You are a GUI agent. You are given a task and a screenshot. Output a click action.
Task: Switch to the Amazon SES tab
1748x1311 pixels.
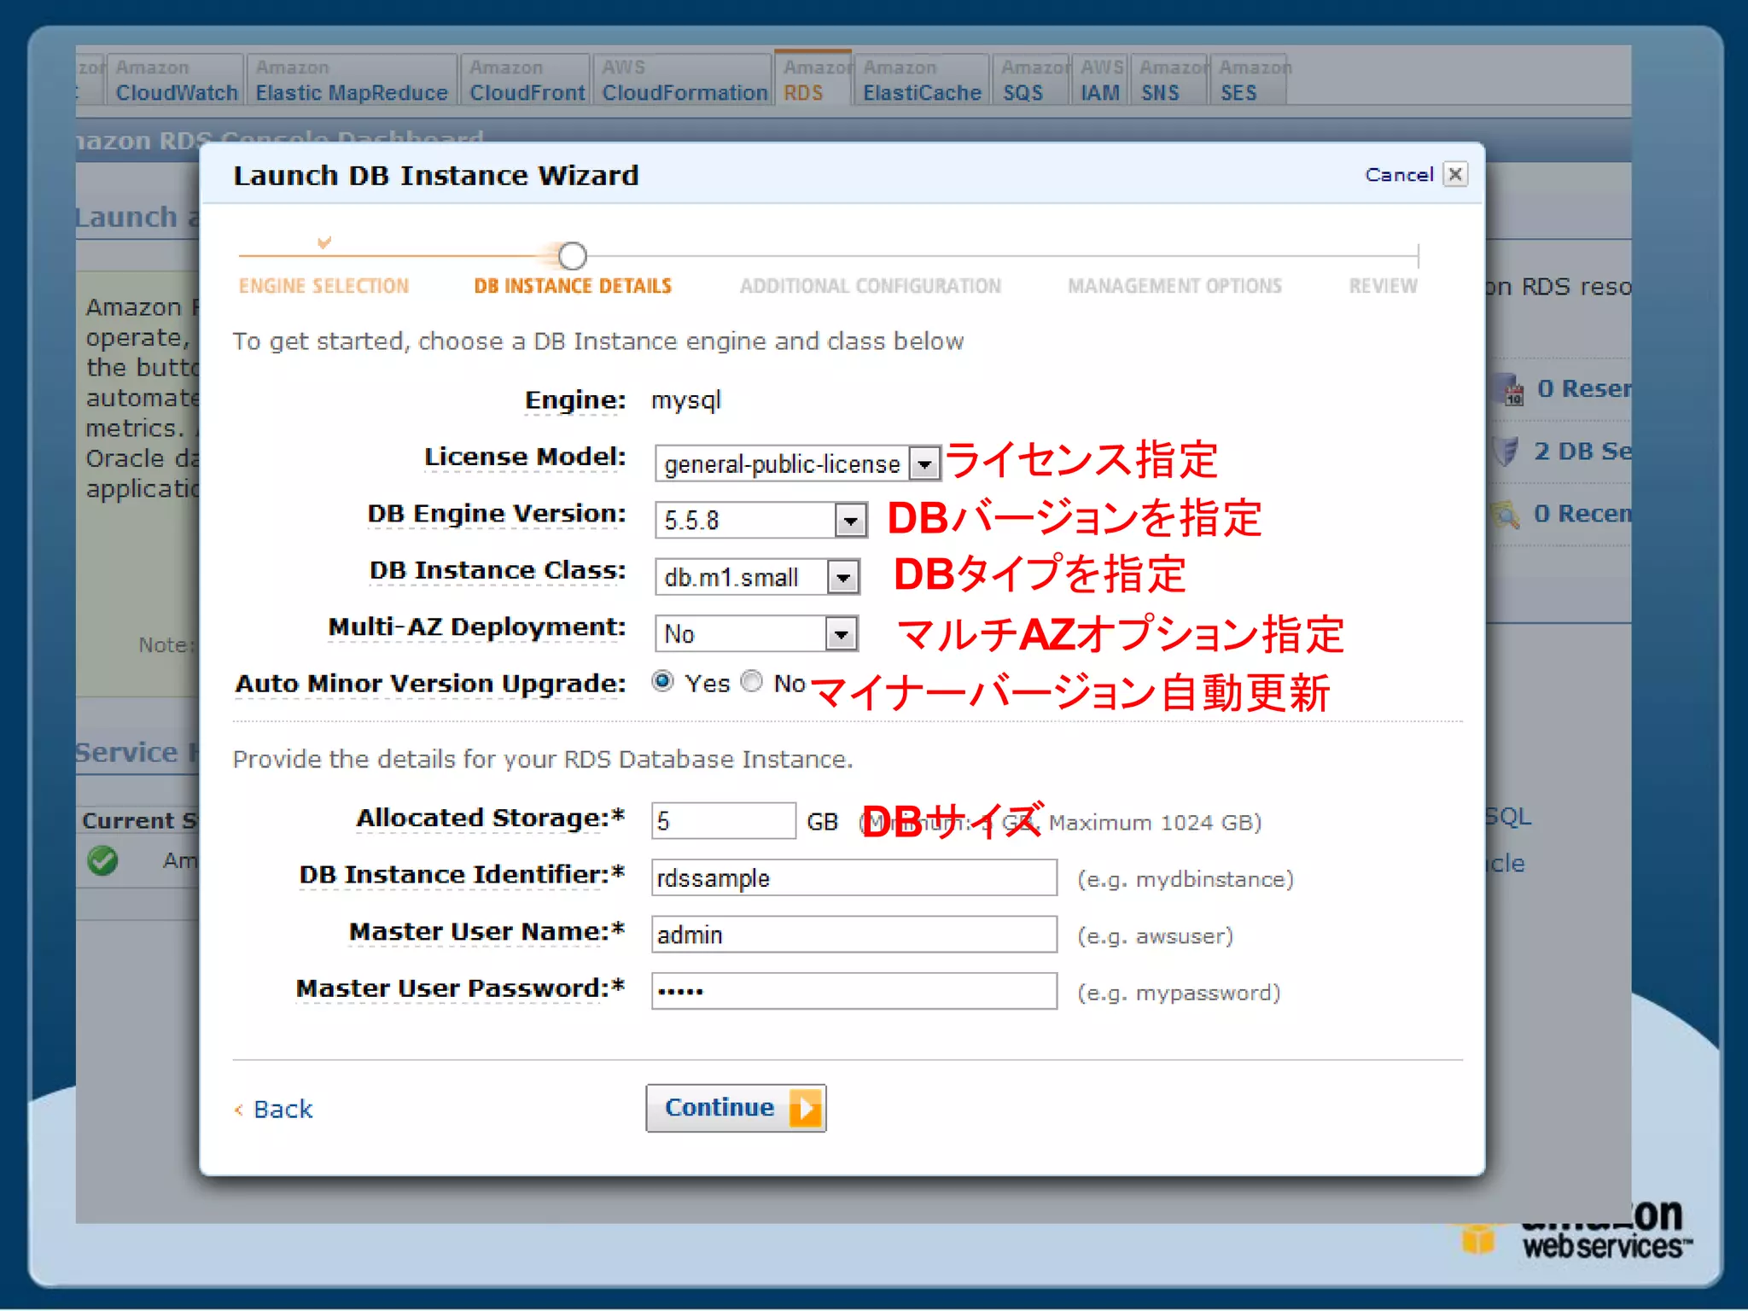1250,80
